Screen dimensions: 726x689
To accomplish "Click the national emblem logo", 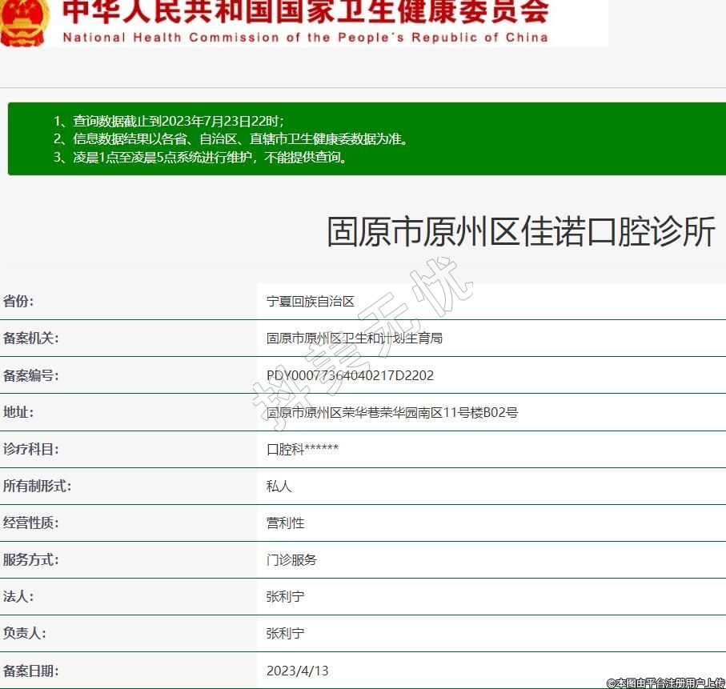I will point(24,22).
